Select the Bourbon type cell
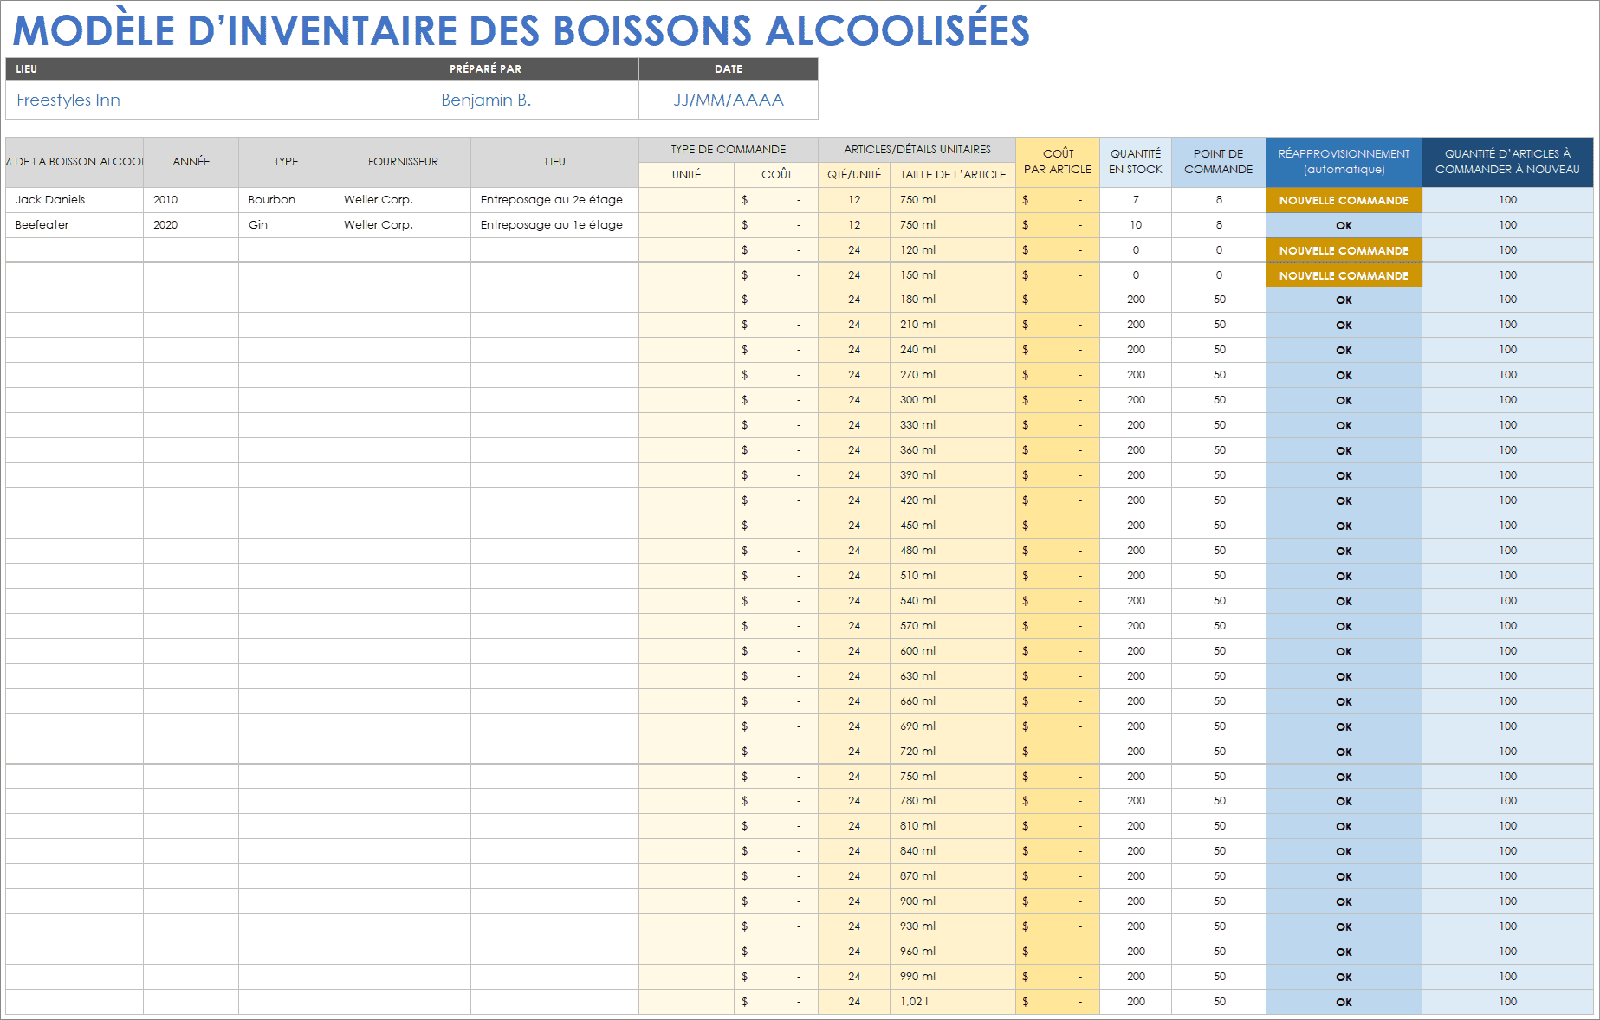Viewport: 1600px width, 1020px height. (x=286, y=200)
